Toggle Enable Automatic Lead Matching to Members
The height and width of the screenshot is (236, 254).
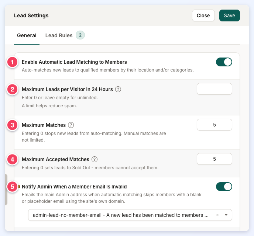point(224,62)
